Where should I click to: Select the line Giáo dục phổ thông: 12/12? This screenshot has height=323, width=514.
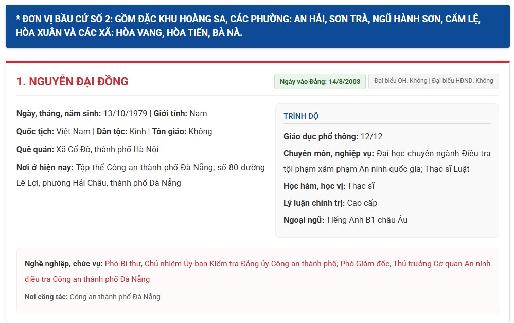pos(333,137)
